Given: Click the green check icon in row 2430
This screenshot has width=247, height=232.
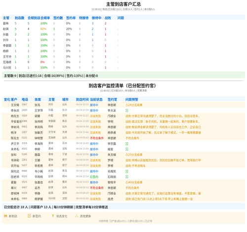Looking at the screenshot, I should click(127, 111).
